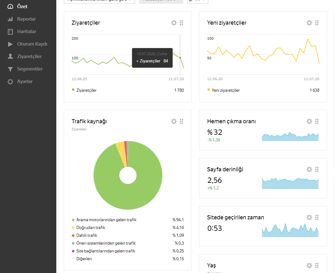The image size is (335, 273).
Task: Click the gear icon on Yaş widget
Action: coord(309,266)
